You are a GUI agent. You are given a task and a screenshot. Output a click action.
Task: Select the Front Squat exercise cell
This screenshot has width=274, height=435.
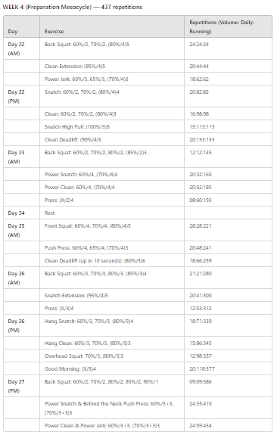coord(112,230)
